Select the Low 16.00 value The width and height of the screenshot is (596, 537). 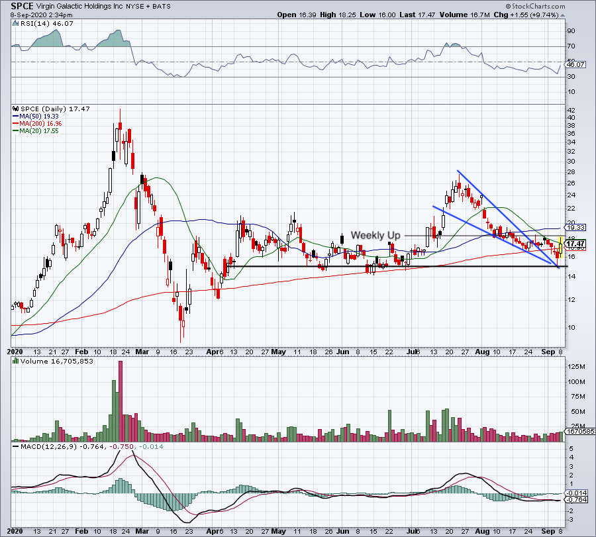[377, 15]
